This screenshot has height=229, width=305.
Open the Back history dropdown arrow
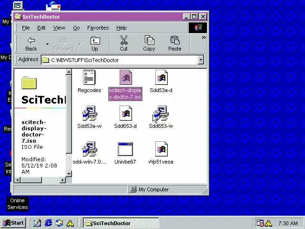(x=47, y=44)
